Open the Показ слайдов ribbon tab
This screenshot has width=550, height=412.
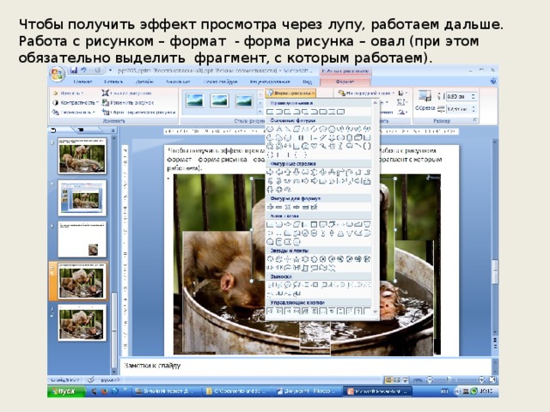[x=220, y=82]
